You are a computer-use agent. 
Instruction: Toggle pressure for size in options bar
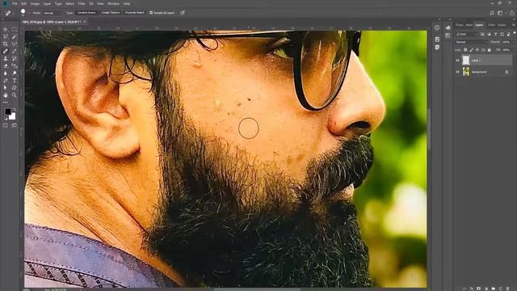click(183, 13)
